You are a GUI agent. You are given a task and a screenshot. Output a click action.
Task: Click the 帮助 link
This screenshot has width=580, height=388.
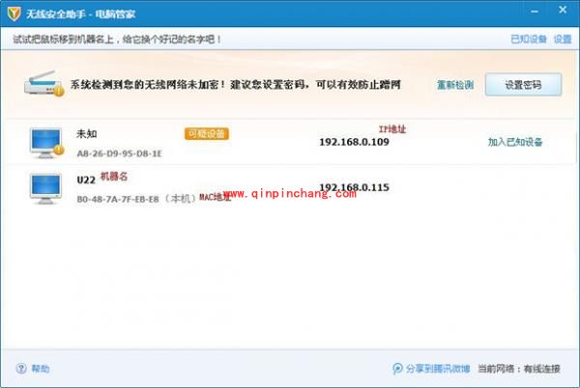pyautogui.click(x=41, y=369)
